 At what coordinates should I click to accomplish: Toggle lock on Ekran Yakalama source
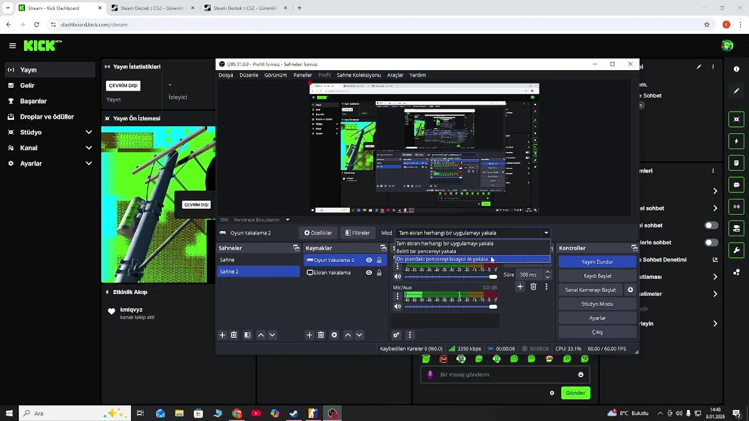click(x=379, y=272)
